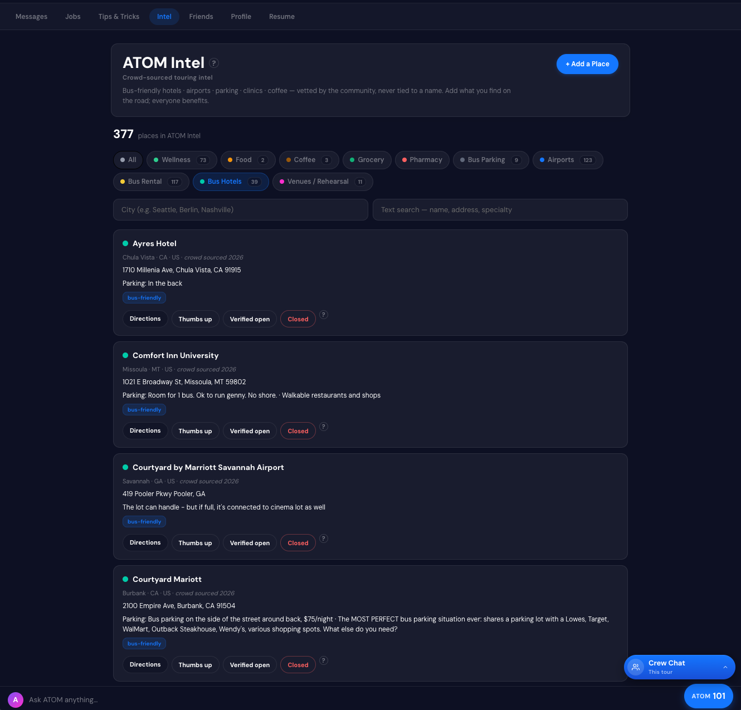Select the Intel tab
This screenshot has height=710, width=741.
point(164,17)
